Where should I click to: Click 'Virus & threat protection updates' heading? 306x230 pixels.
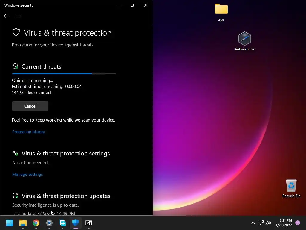(x=66, y=196)
